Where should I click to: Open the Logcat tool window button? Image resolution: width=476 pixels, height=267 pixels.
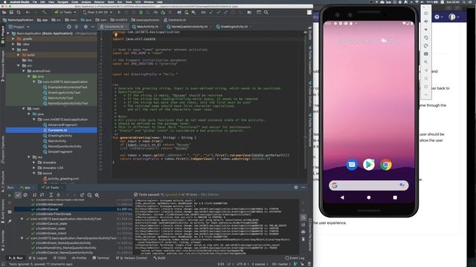coord(38,258)
